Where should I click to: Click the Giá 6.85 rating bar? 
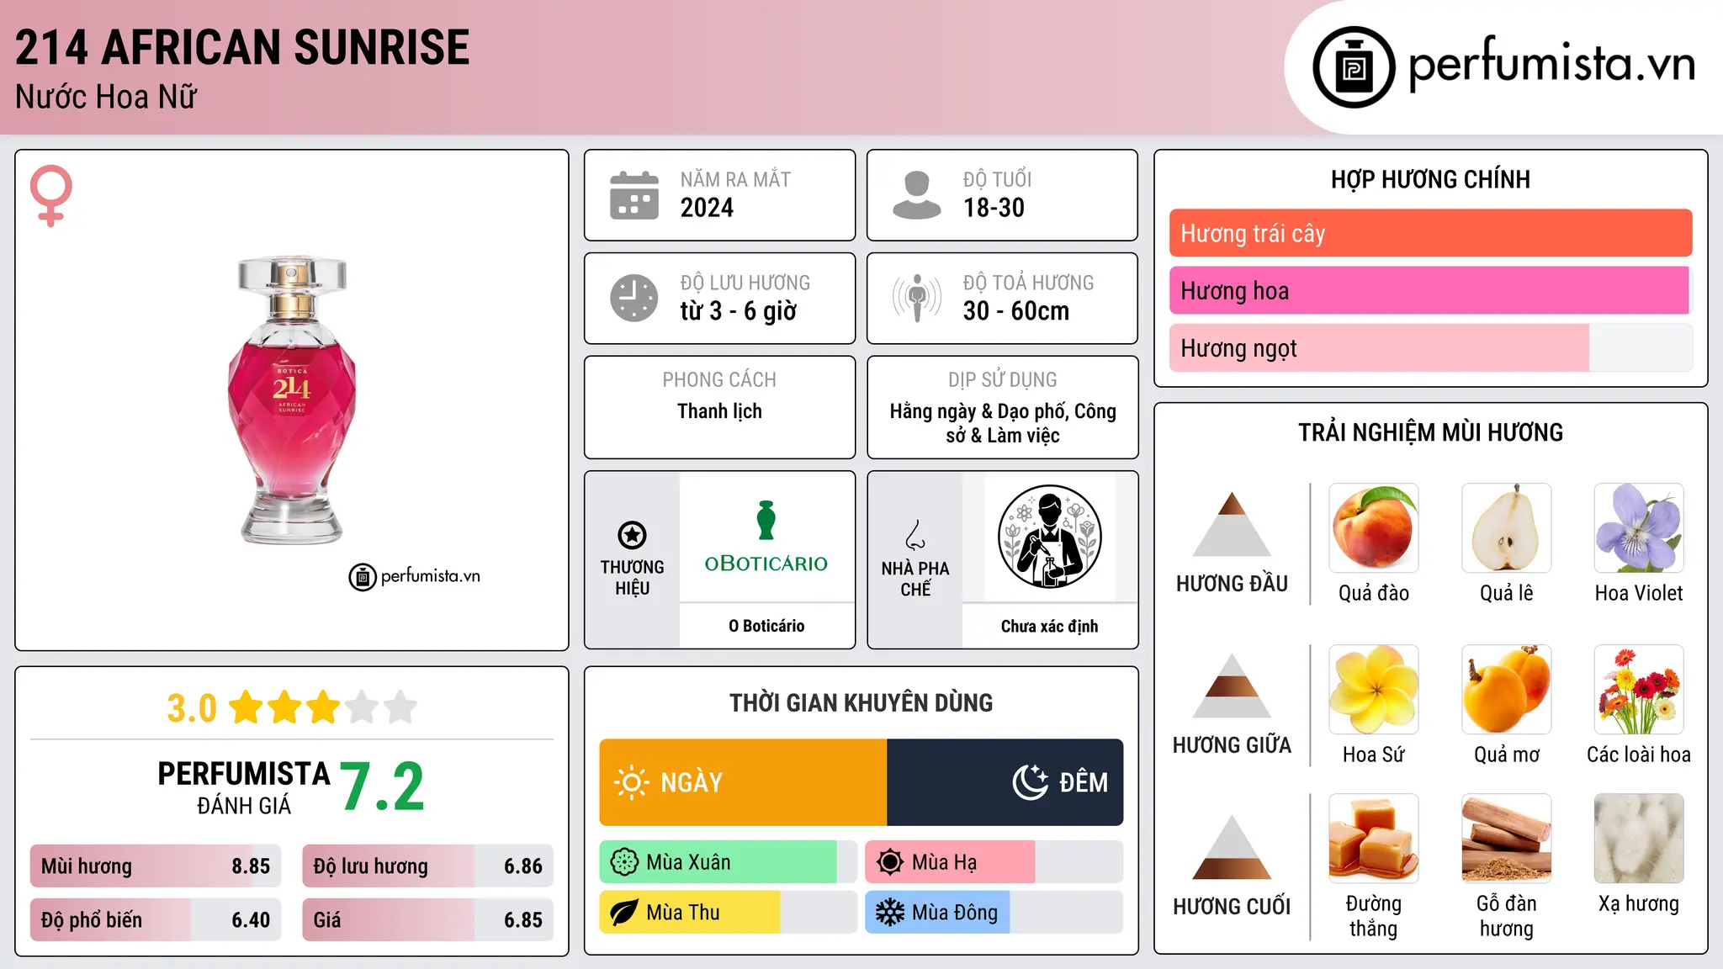tap(428, 920)
